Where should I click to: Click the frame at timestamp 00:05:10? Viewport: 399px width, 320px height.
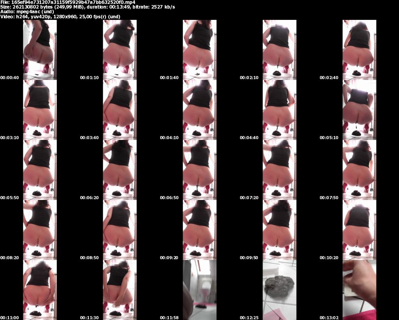(359, 110)
